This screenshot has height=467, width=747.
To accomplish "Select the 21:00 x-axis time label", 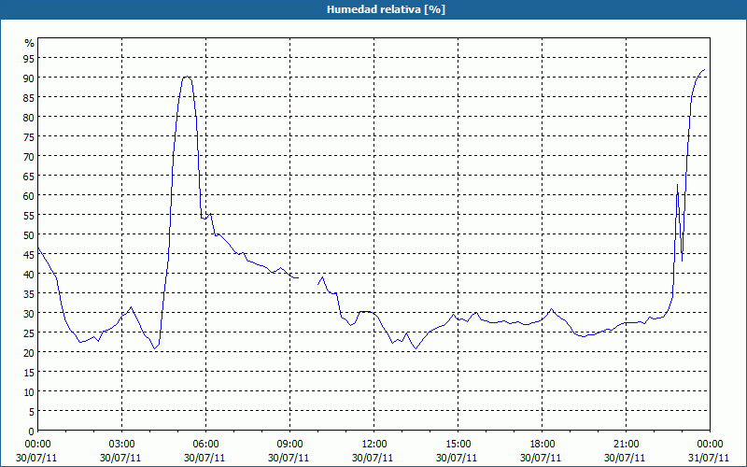I will coord(626,445).
